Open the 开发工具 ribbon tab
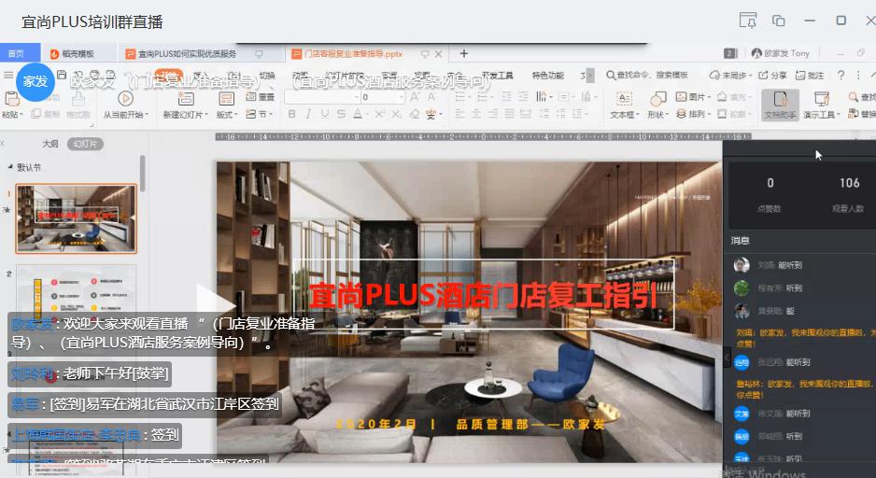The height and width of the screenshot is (478, 876). click(497, 76)
